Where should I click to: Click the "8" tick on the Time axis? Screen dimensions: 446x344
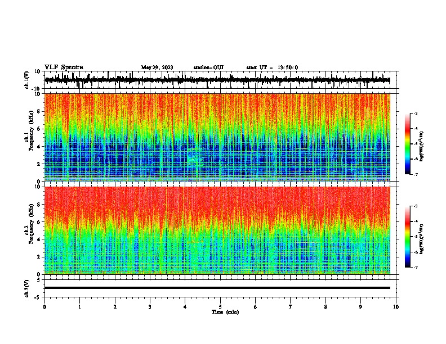pyautogui.click(x=325, y=307)
